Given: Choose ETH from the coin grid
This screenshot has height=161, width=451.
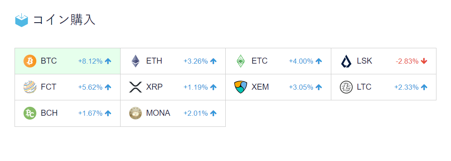Looking at the screenshot, I should 154,61.
